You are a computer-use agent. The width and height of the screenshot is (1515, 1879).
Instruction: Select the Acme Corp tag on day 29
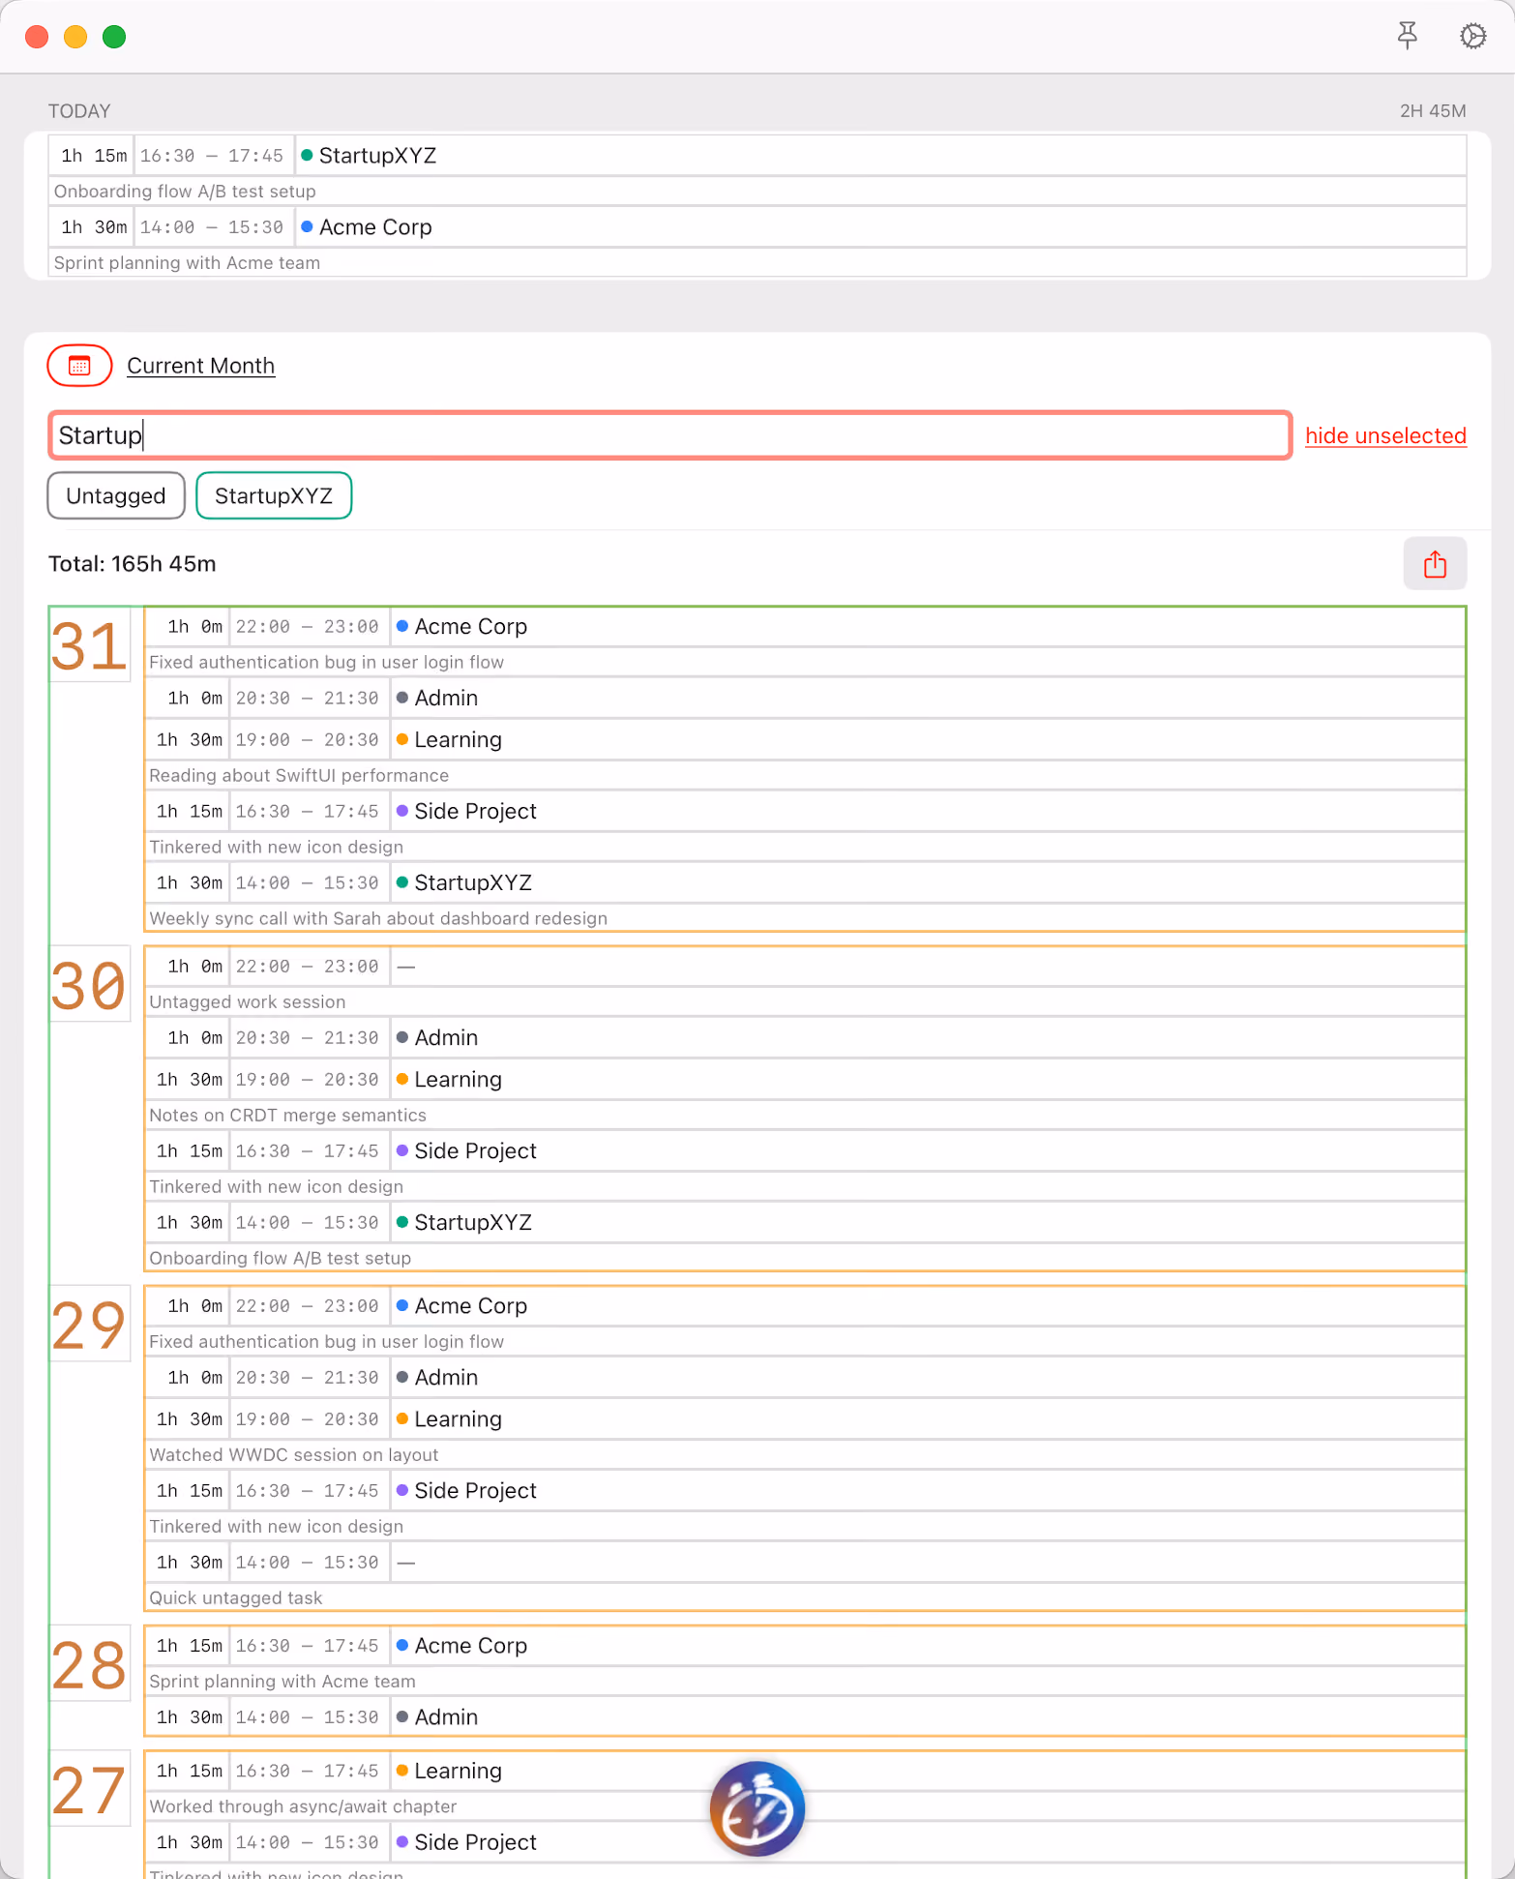coord(471,1306)
